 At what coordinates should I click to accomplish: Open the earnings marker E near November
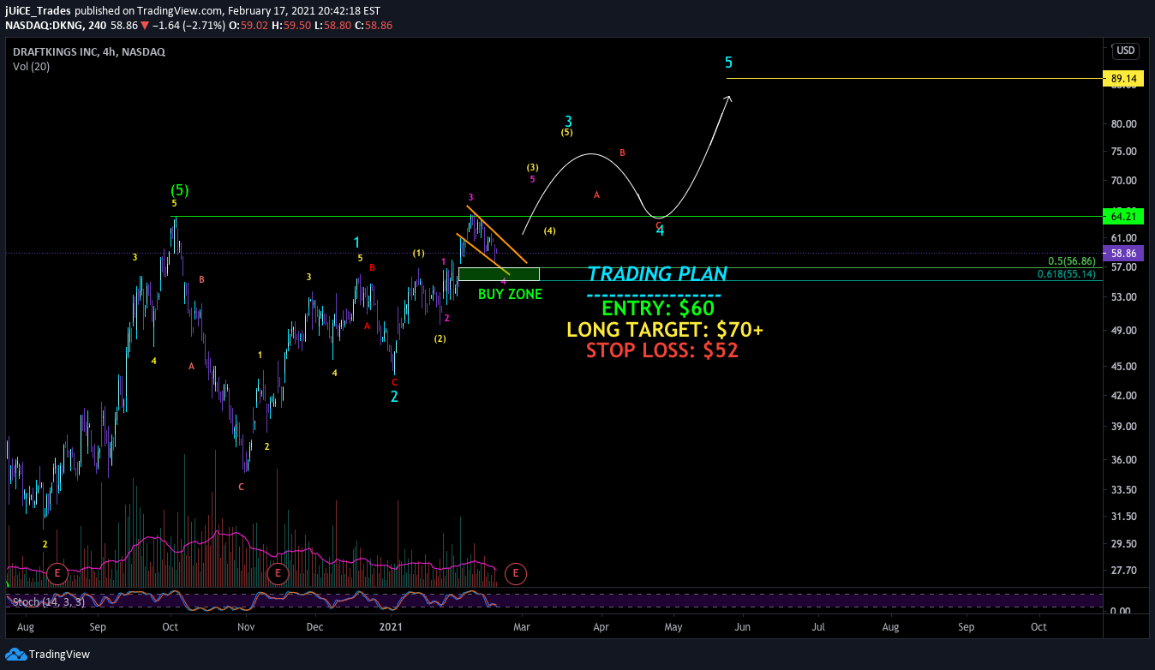[x=278, y=572]
